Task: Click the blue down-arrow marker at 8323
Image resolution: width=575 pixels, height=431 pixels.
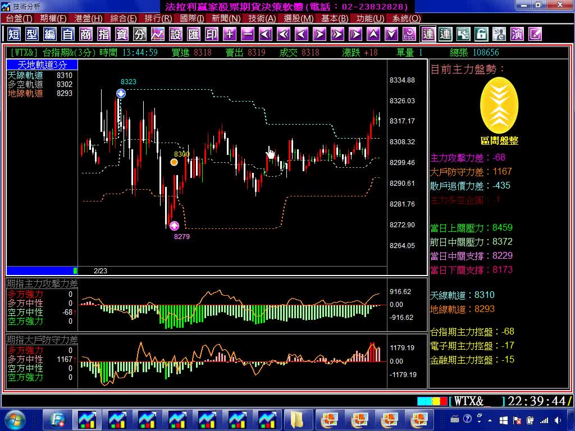Action: click(121, 94)
